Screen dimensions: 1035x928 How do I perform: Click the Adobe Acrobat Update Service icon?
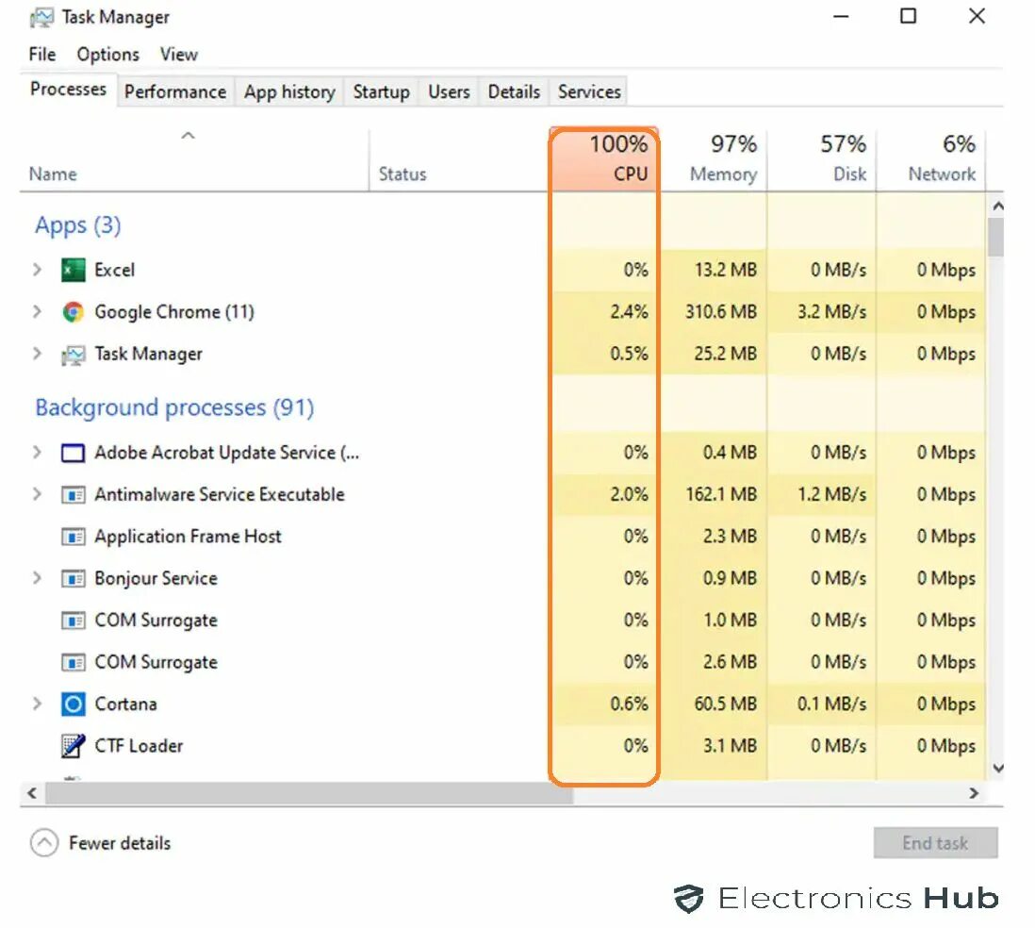73,453
